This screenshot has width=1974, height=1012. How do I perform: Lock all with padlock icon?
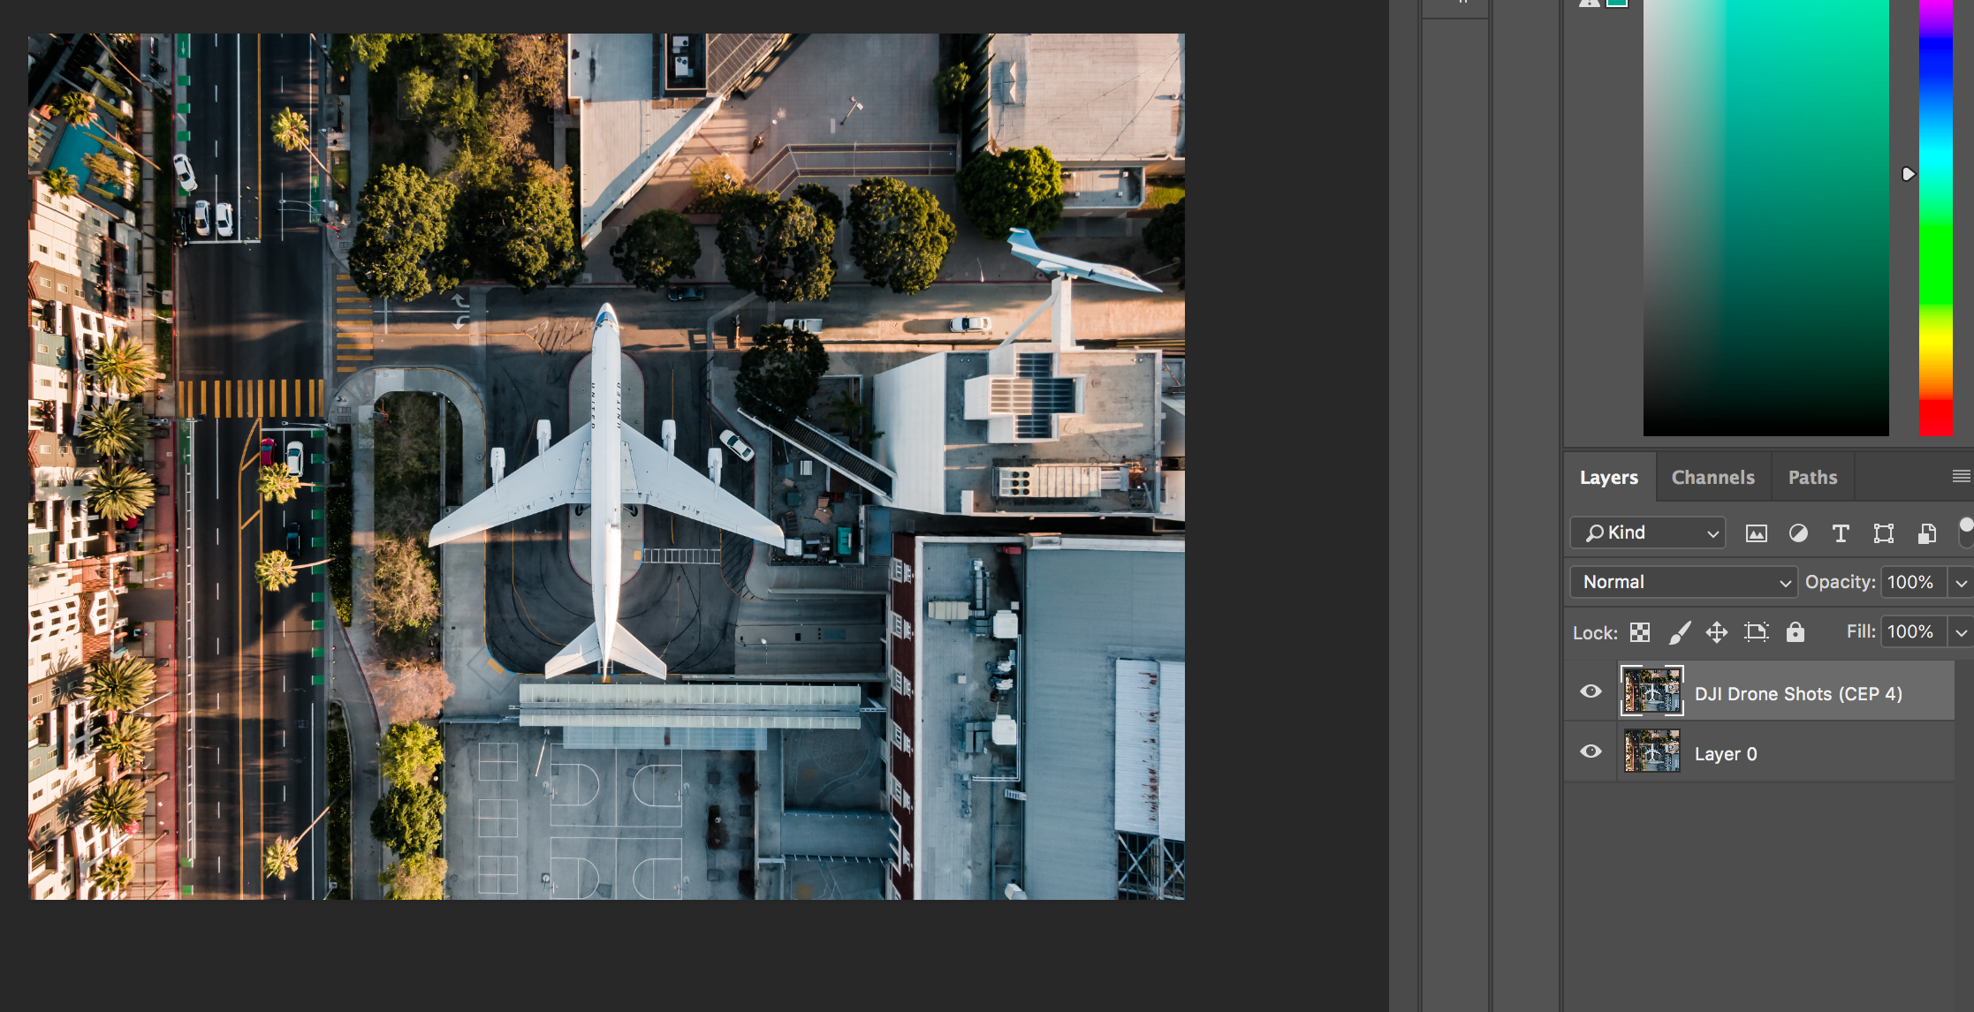coord(1795,632)
